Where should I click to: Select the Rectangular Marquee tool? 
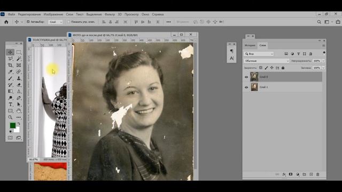pyautogui.click(x=19, y=52)
